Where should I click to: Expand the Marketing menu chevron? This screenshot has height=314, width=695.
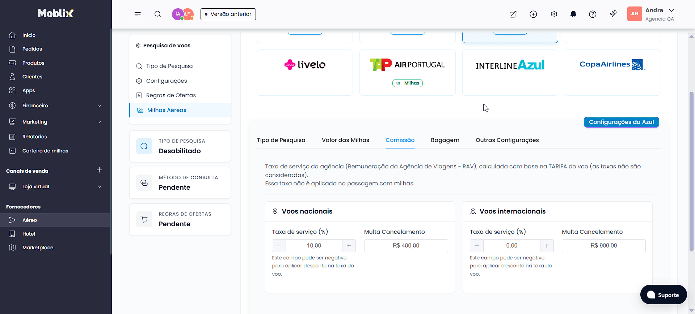point(99,122)
